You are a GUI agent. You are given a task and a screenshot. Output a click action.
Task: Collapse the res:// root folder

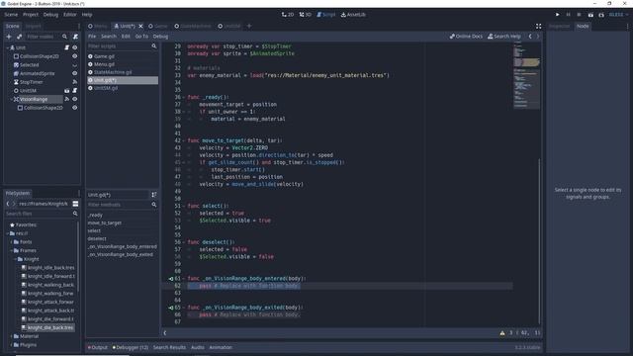point(7,233)
